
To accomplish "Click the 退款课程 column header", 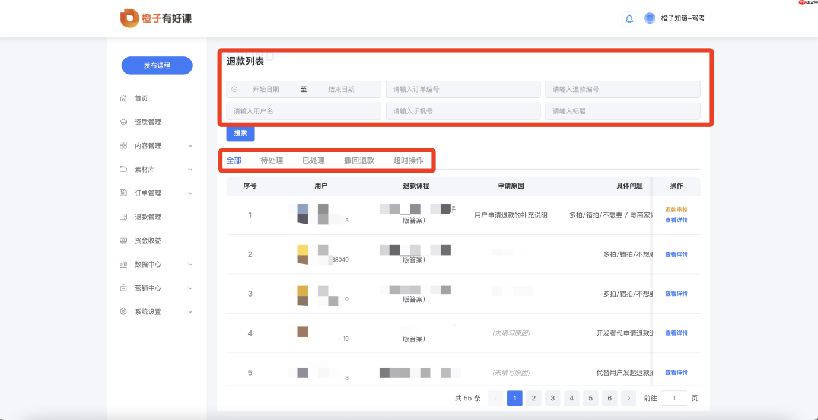I will point(416,186).
